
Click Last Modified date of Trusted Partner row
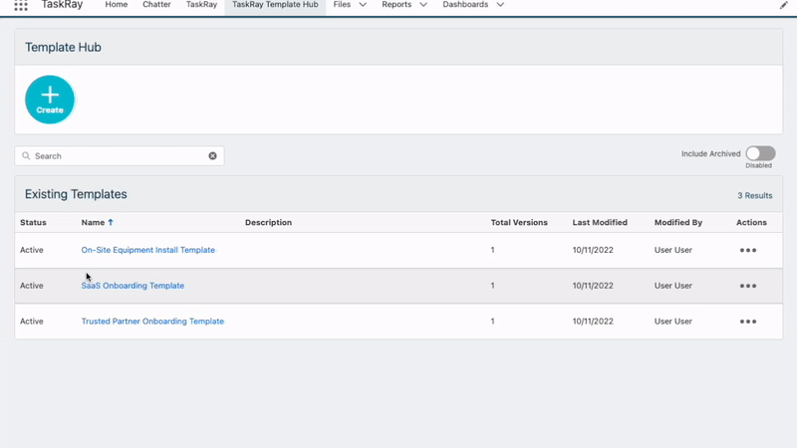coord(593,321)
